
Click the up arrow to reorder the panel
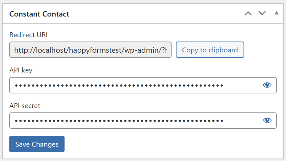coord(248,13)
